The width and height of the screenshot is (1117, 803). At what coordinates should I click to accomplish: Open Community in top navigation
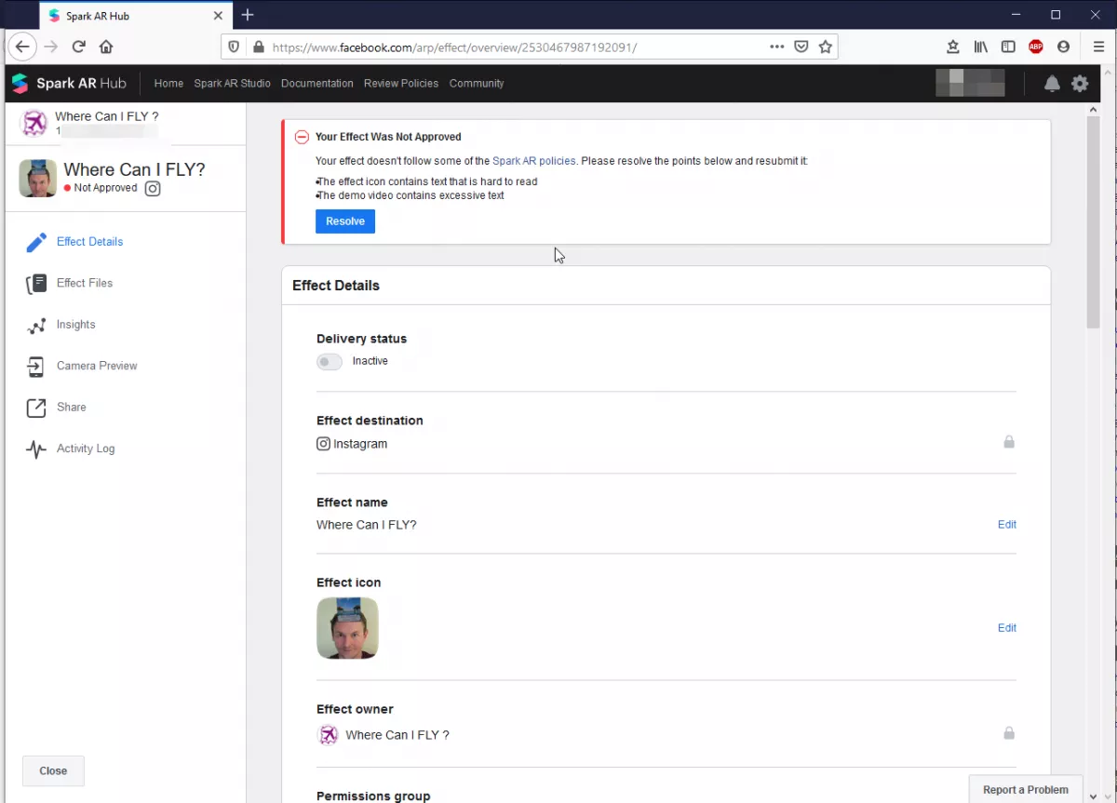pyautogui.click(x=477, y=84)
